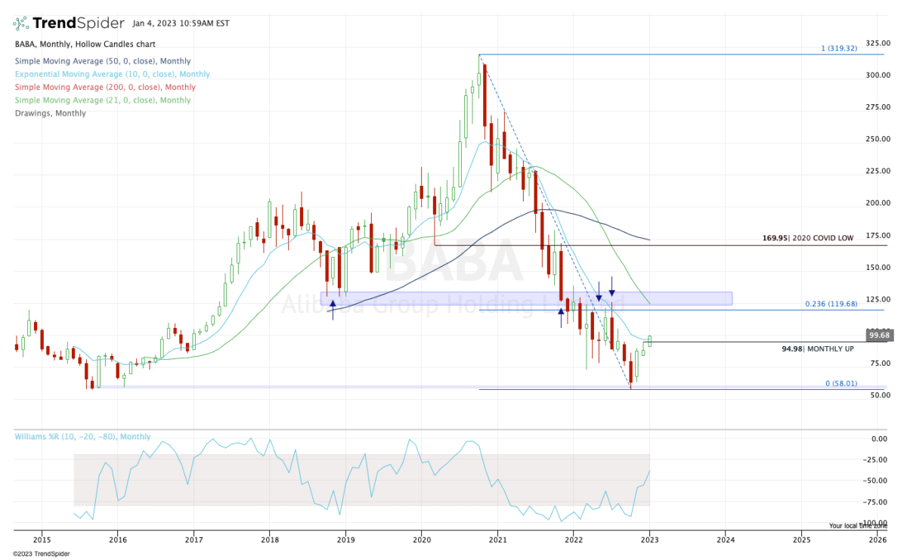Select the Exponential Moving Average 10 legend entry
The height and width of the screenshot is (560, 907).
tap(112, 74)
